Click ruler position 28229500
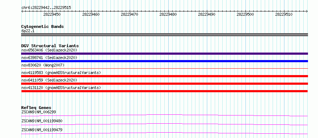Viewport: 318px width, 138px height. (245, 14)
